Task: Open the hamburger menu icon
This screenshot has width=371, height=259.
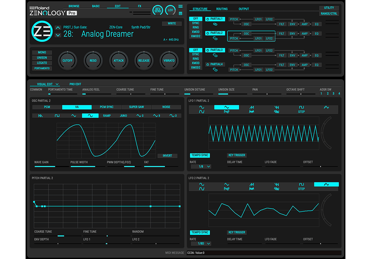Action: [180, 6]
